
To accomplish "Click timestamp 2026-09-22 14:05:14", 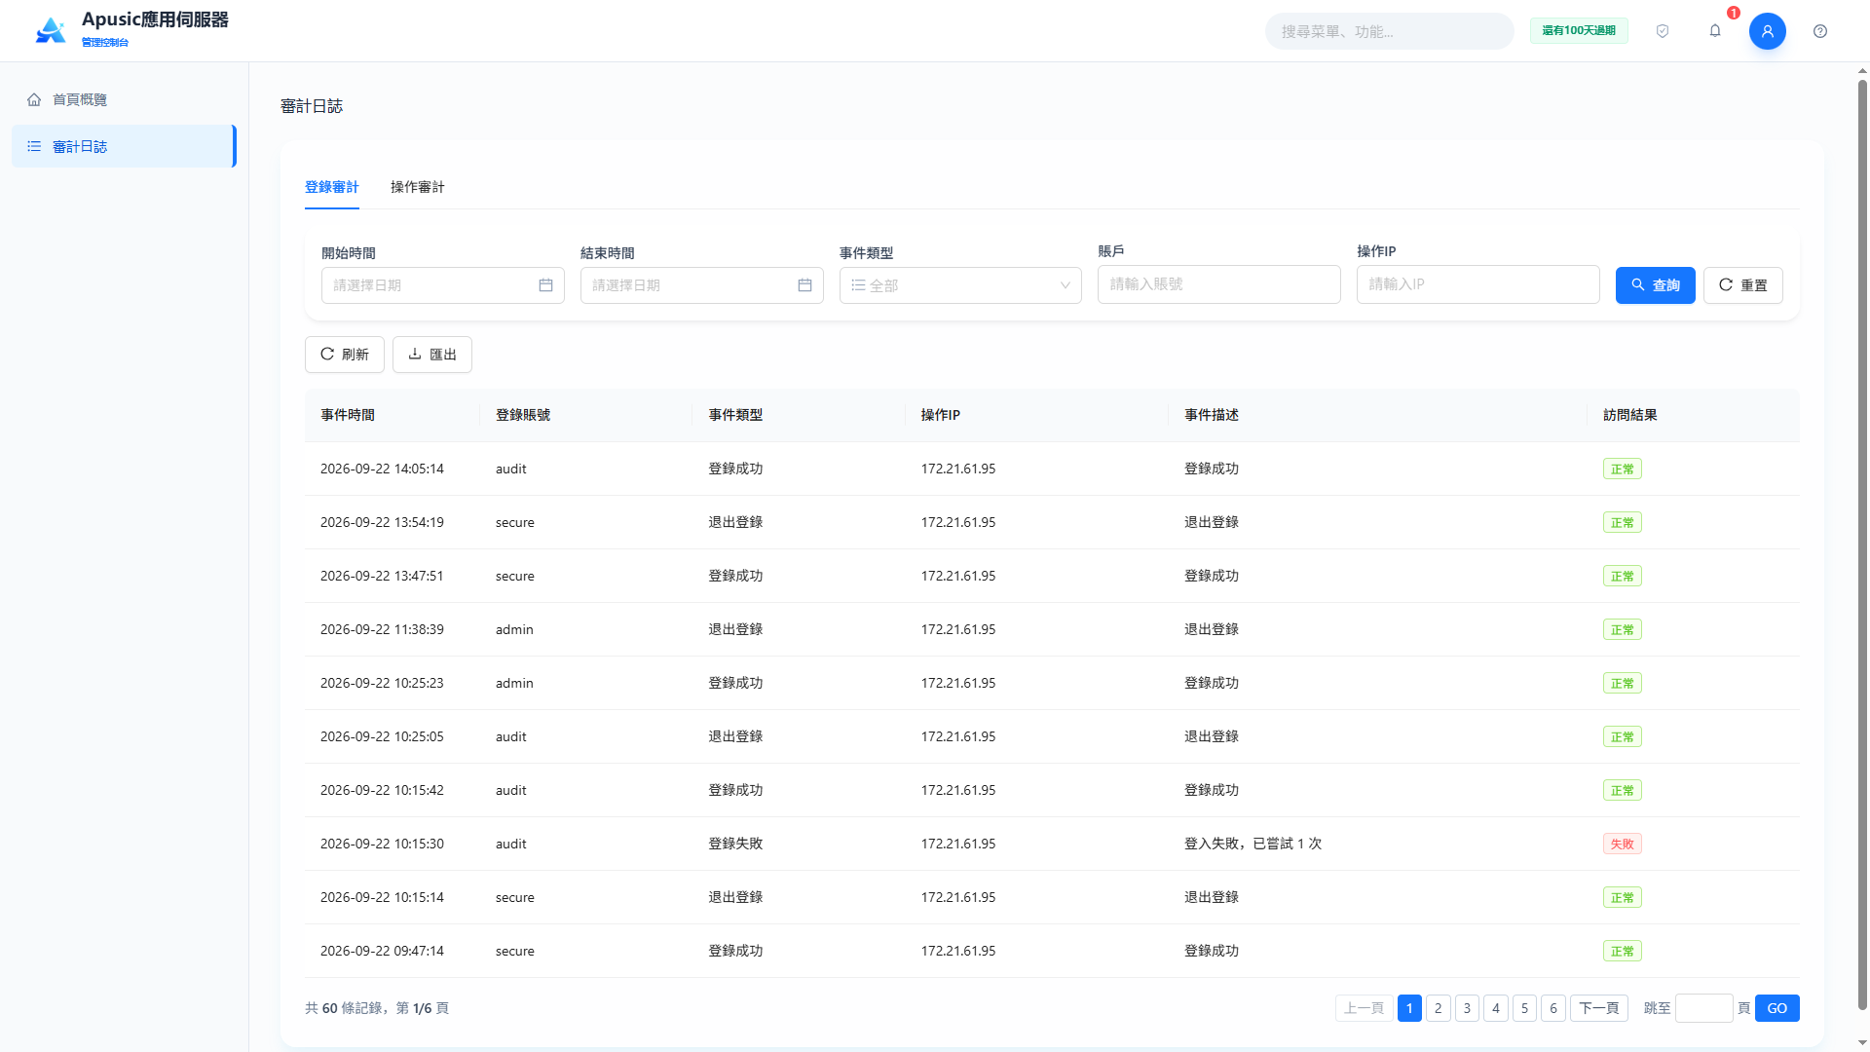I will (382, 469).
